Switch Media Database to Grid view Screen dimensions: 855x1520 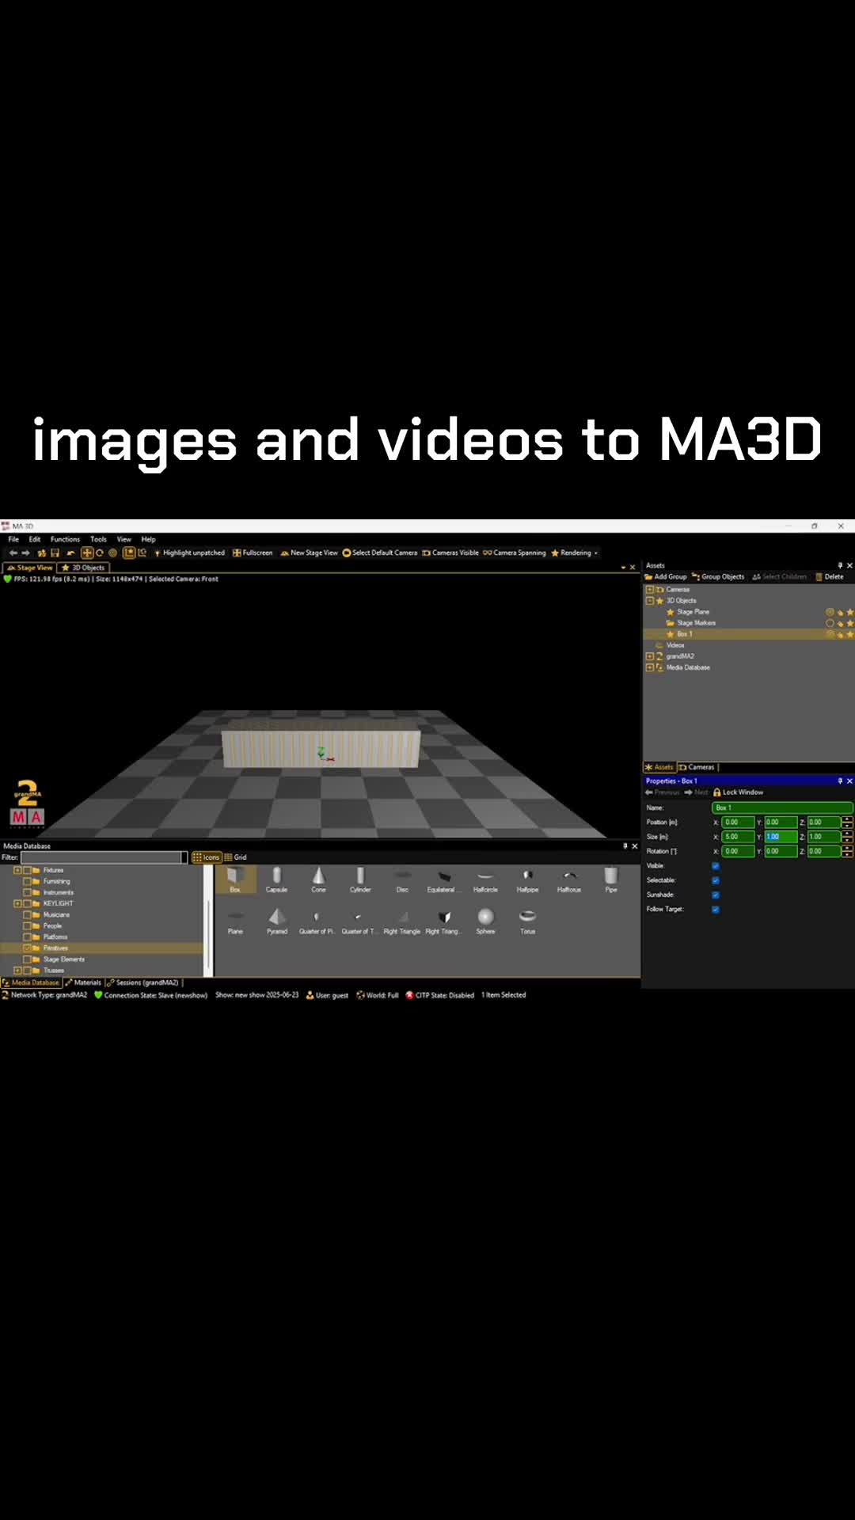[x=236, y=857]
